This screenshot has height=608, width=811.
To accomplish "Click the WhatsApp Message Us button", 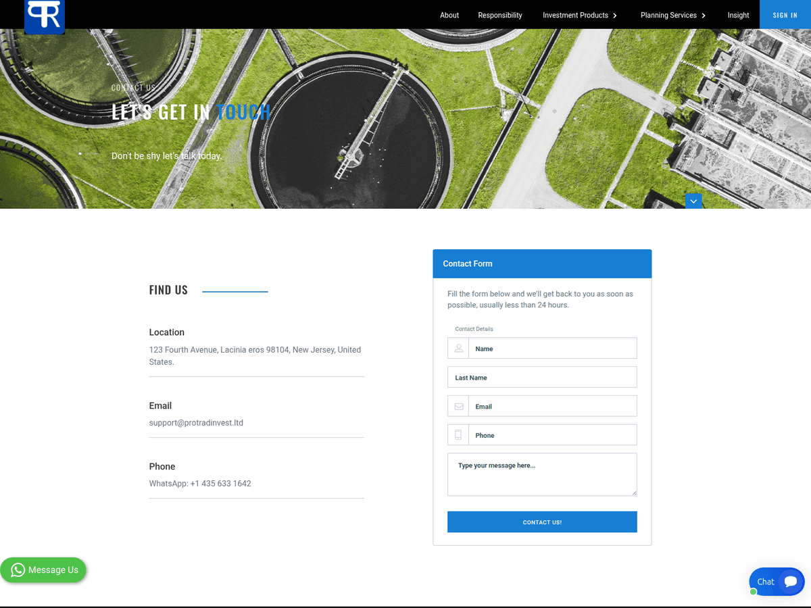I will point(43,570).
